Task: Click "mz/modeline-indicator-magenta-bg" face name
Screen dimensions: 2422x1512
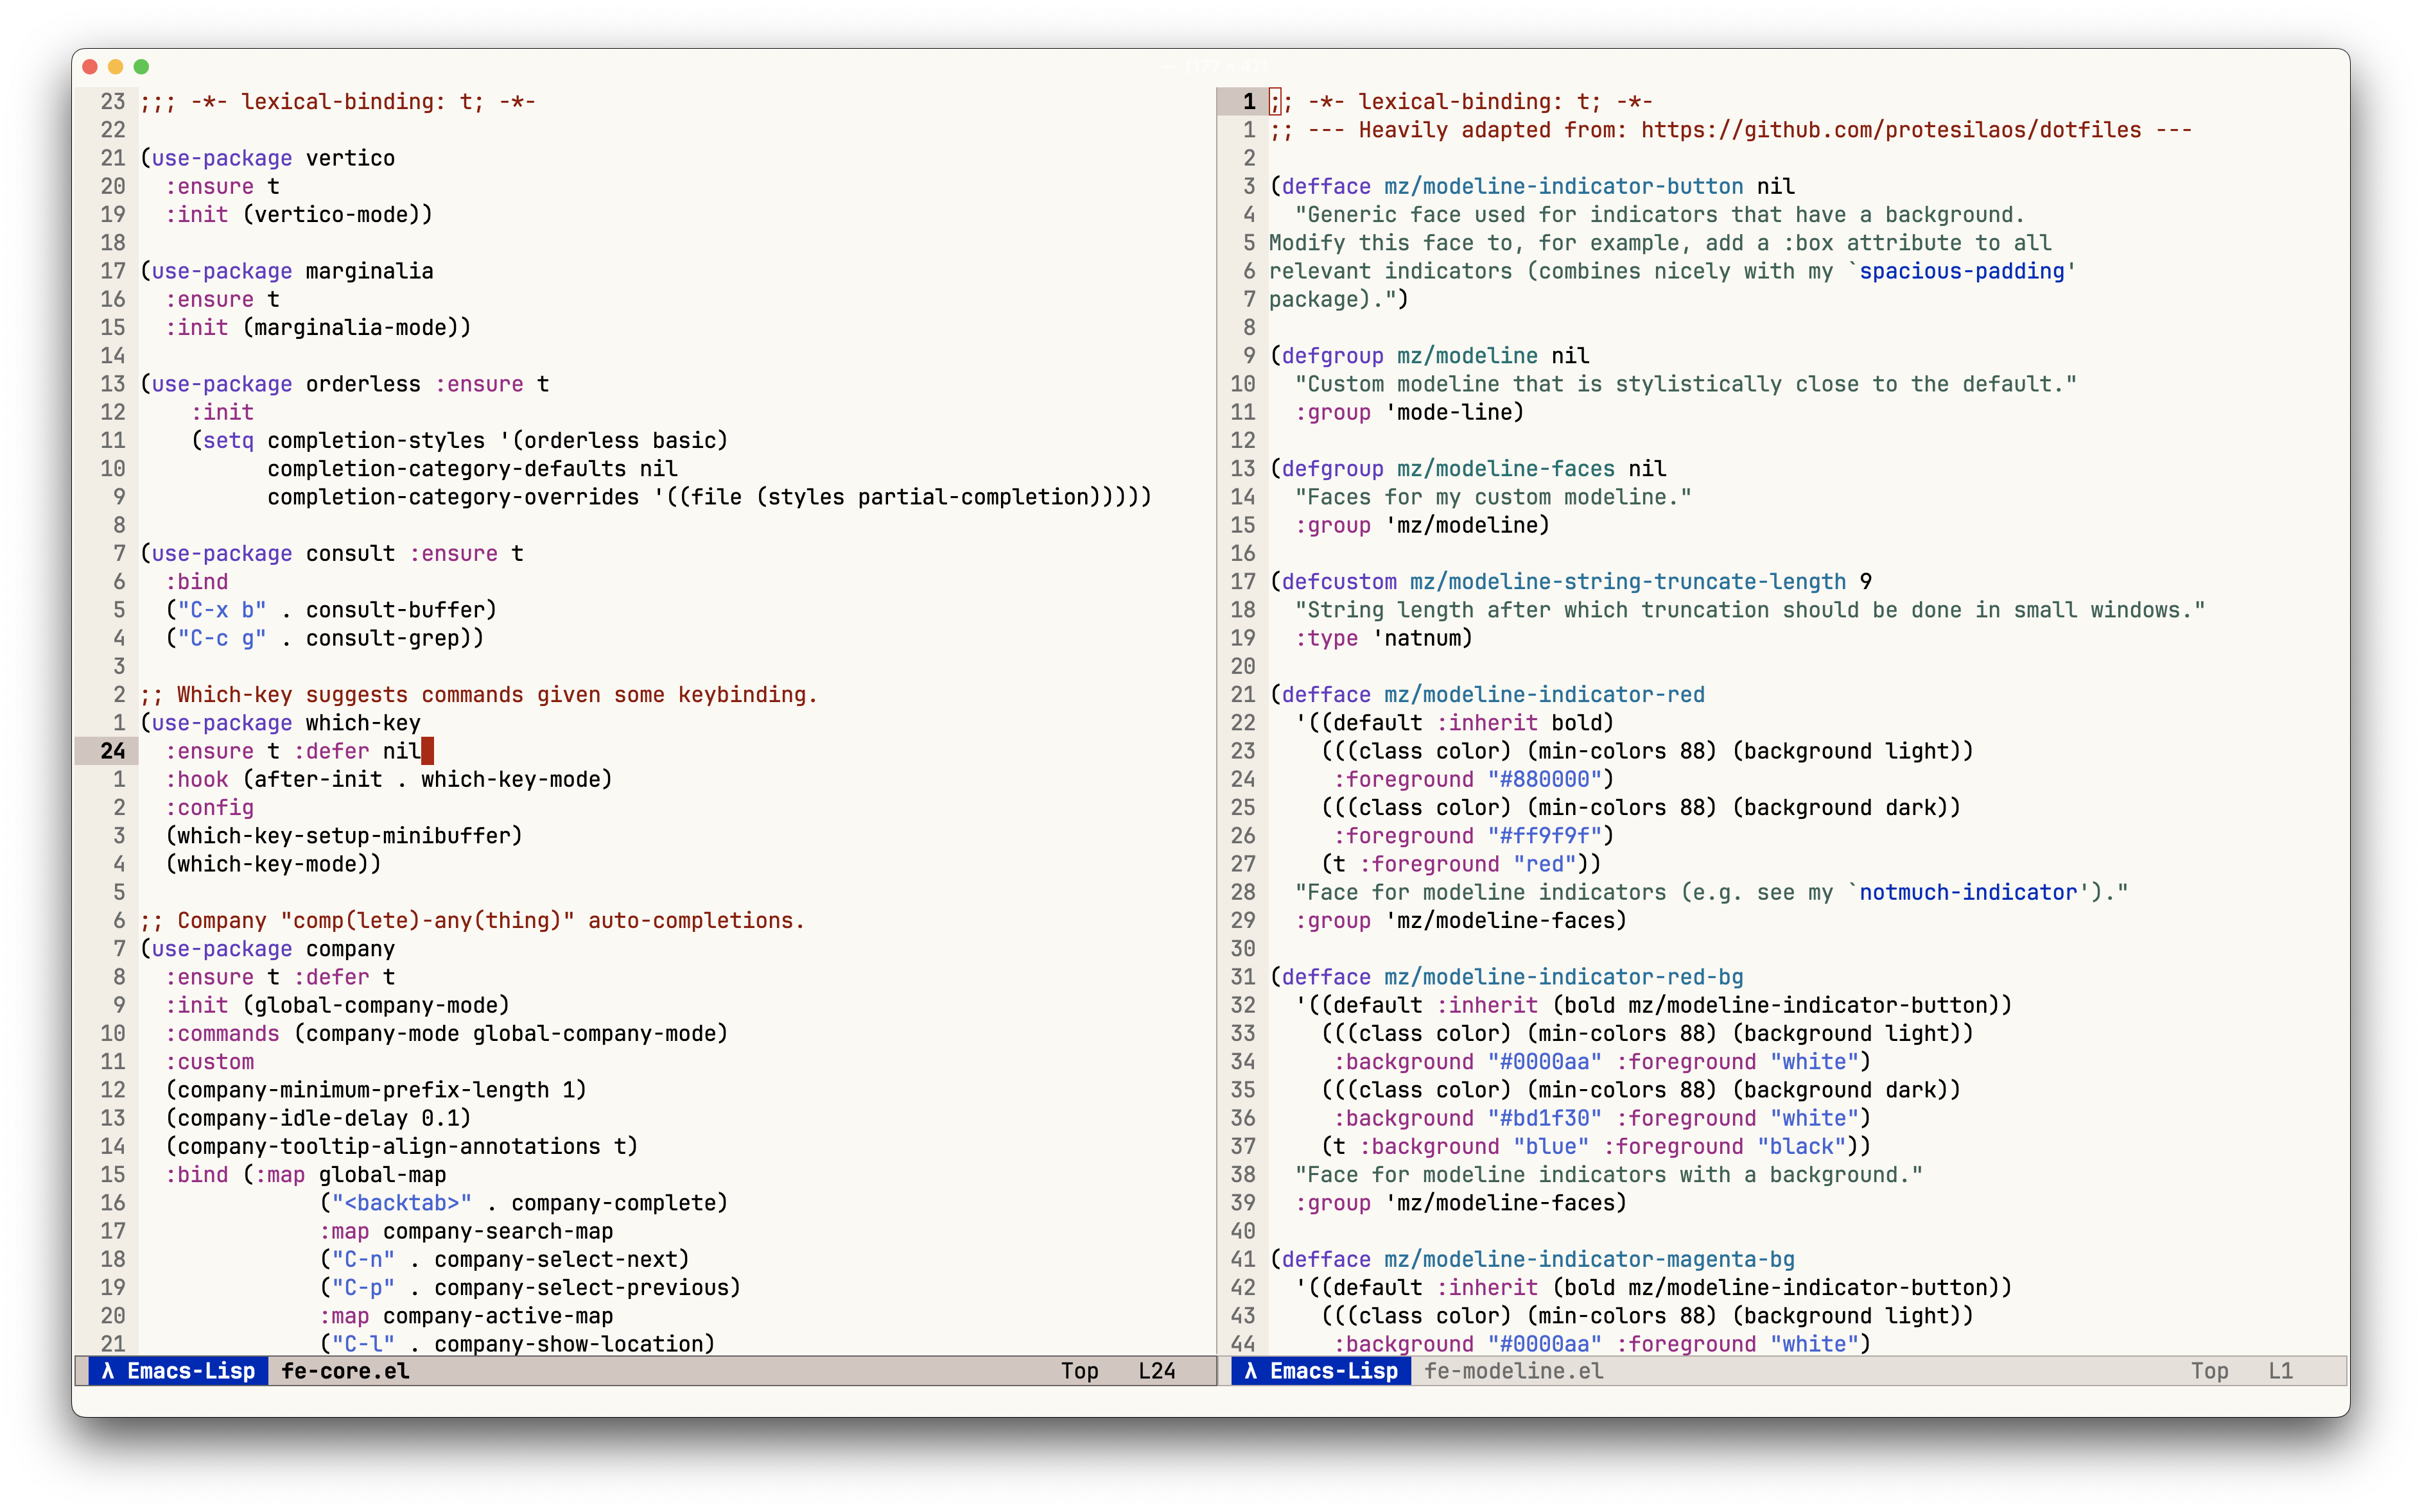Action: pos(1590,1259)
